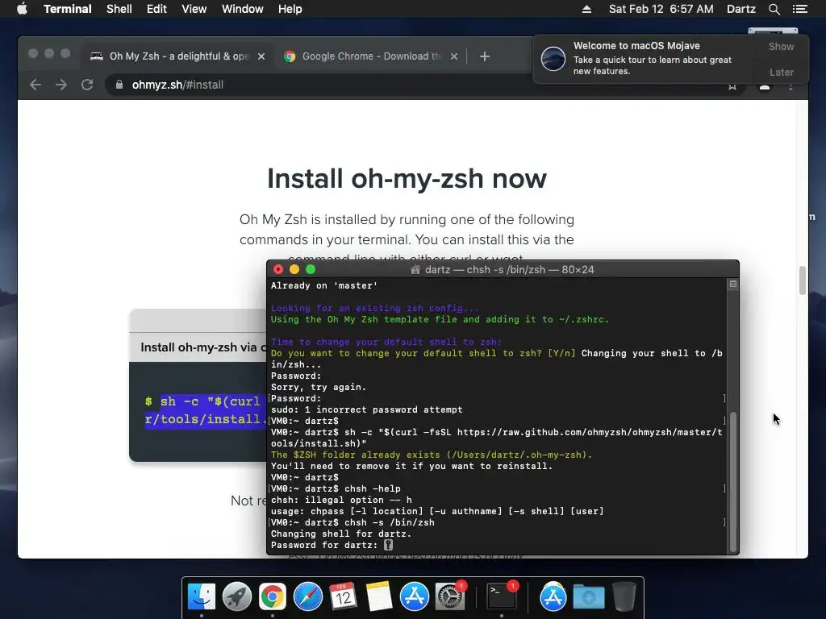The height and width of the screenshot is (619, 826).
Task: Open the Trash in the Dock
Action: (x=624, y=597)
